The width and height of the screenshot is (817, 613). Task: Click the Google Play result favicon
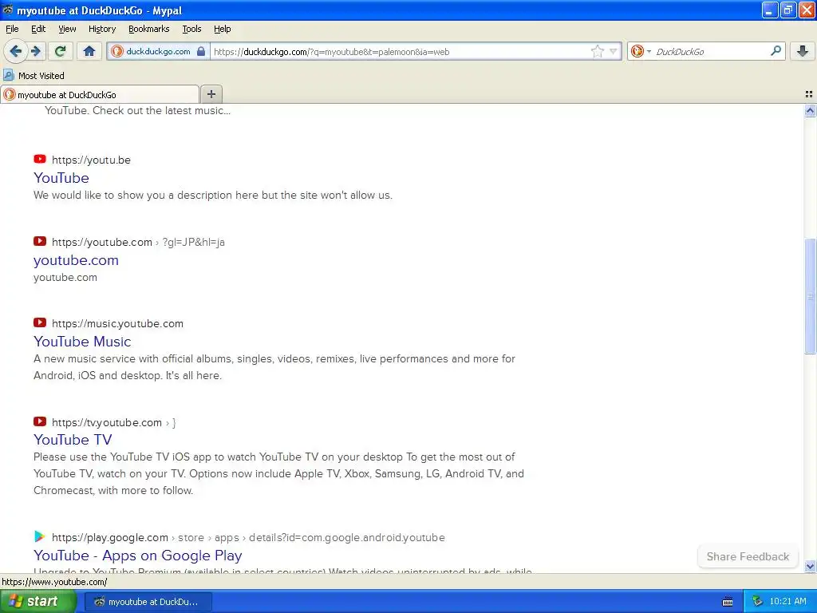point(40,536)
